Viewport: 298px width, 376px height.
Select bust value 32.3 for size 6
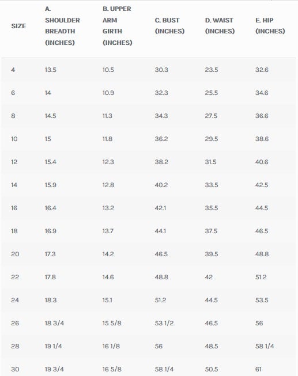(x=161, y=93)
